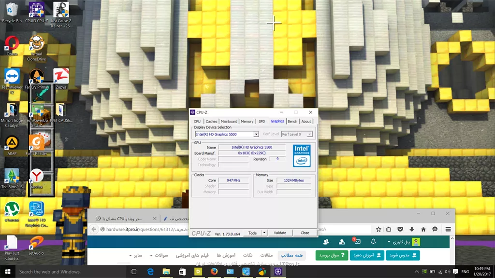Open Yandex browser desktop shortcut
Image resolution: width=495 pixels, height=278 pixels.
(x=36, y=179)
